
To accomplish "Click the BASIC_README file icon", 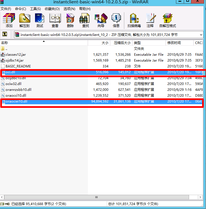I will pos(3,66).
